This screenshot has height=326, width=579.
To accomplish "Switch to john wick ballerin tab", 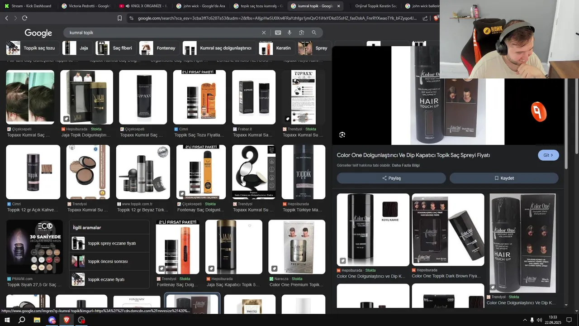I will pos(422,6).
